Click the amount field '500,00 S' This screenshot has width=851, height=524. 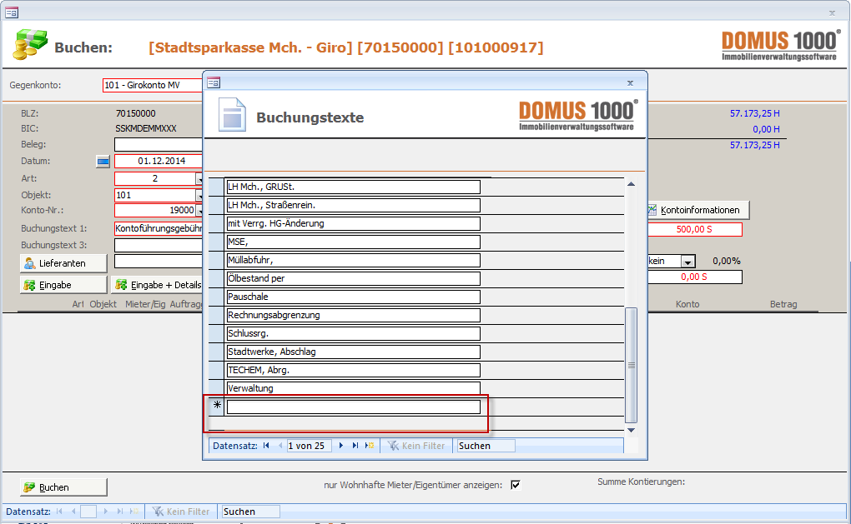pos(695,229)
